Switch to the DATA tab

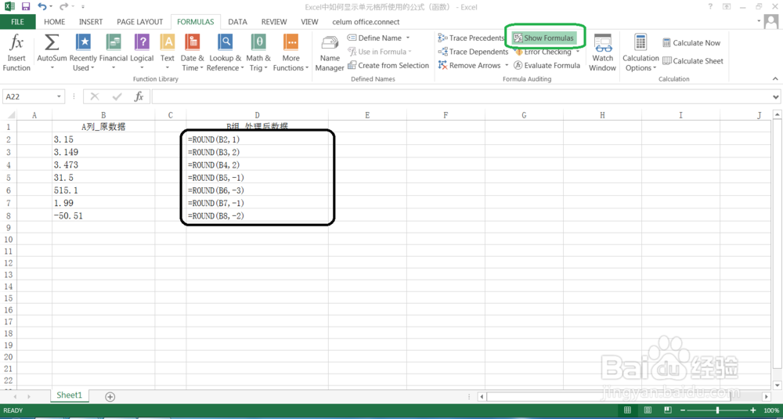click(238, 22)
